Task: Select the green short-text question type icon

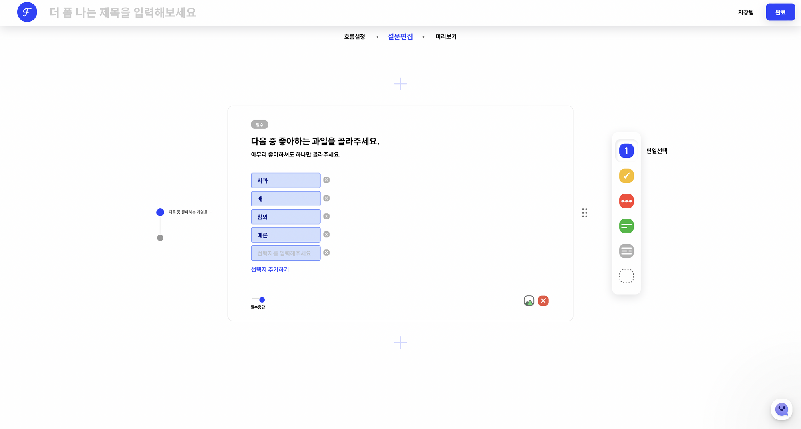Action: pyautogui.click(x=626, y=226)
